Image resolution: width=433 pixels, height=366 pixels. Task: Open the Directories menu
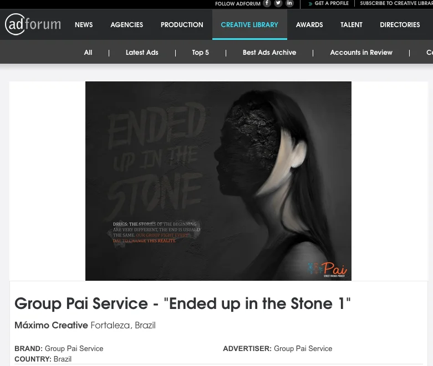(x=400, y=25)
